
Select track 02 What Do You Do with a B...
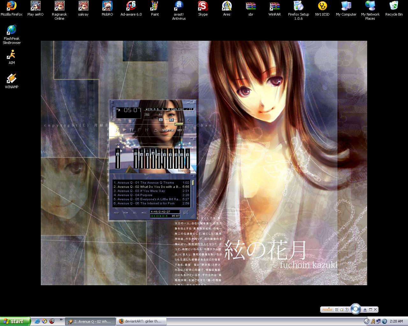(151, 187)
